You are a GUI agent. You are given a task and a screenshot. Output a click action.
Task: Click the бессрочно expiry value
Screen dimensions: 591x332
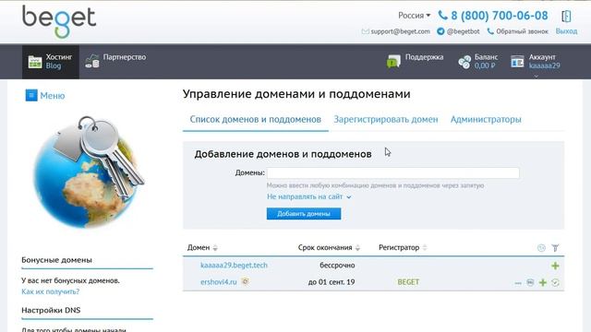tap(337, 265)
